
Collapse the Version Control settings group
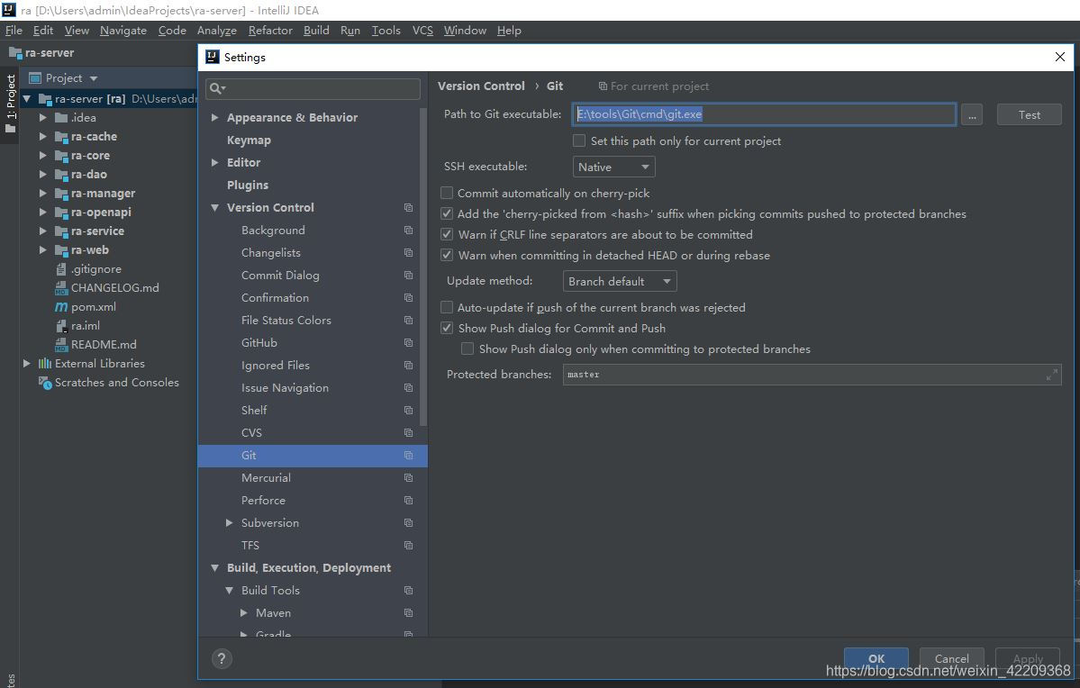click(x=215, y=207)
